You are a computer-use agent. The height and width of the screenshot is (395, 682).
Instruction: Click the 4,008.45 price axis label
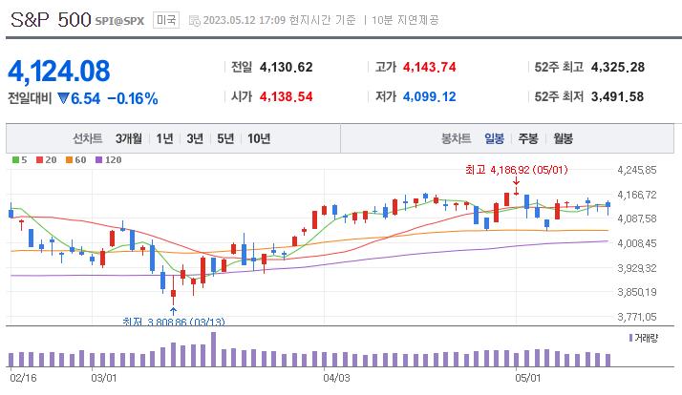point(637,243)
